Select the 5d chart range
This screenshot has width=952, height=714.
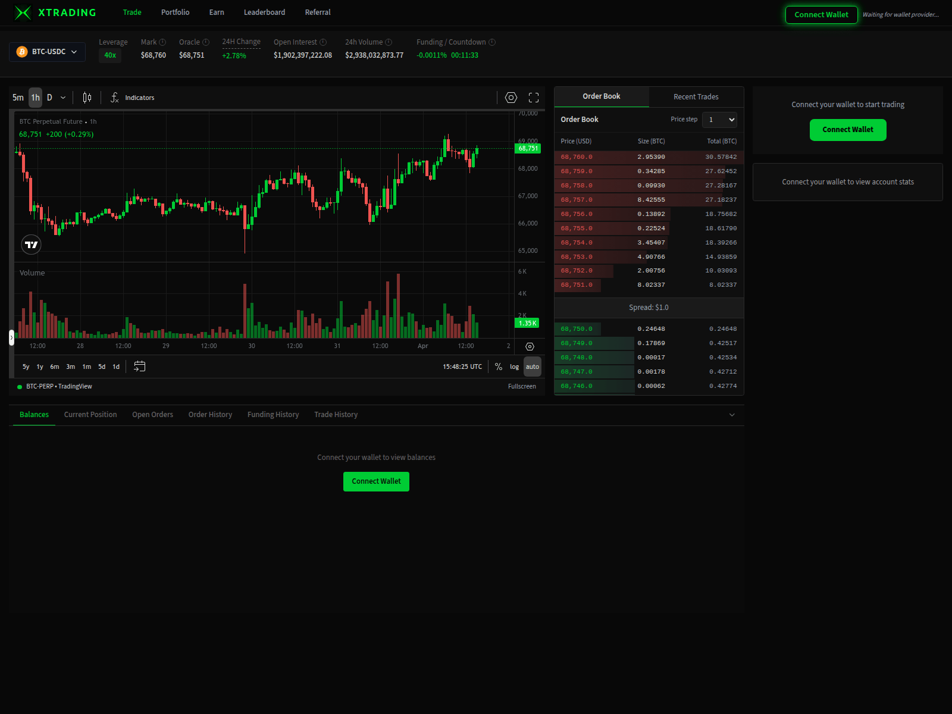coord(101,367)
